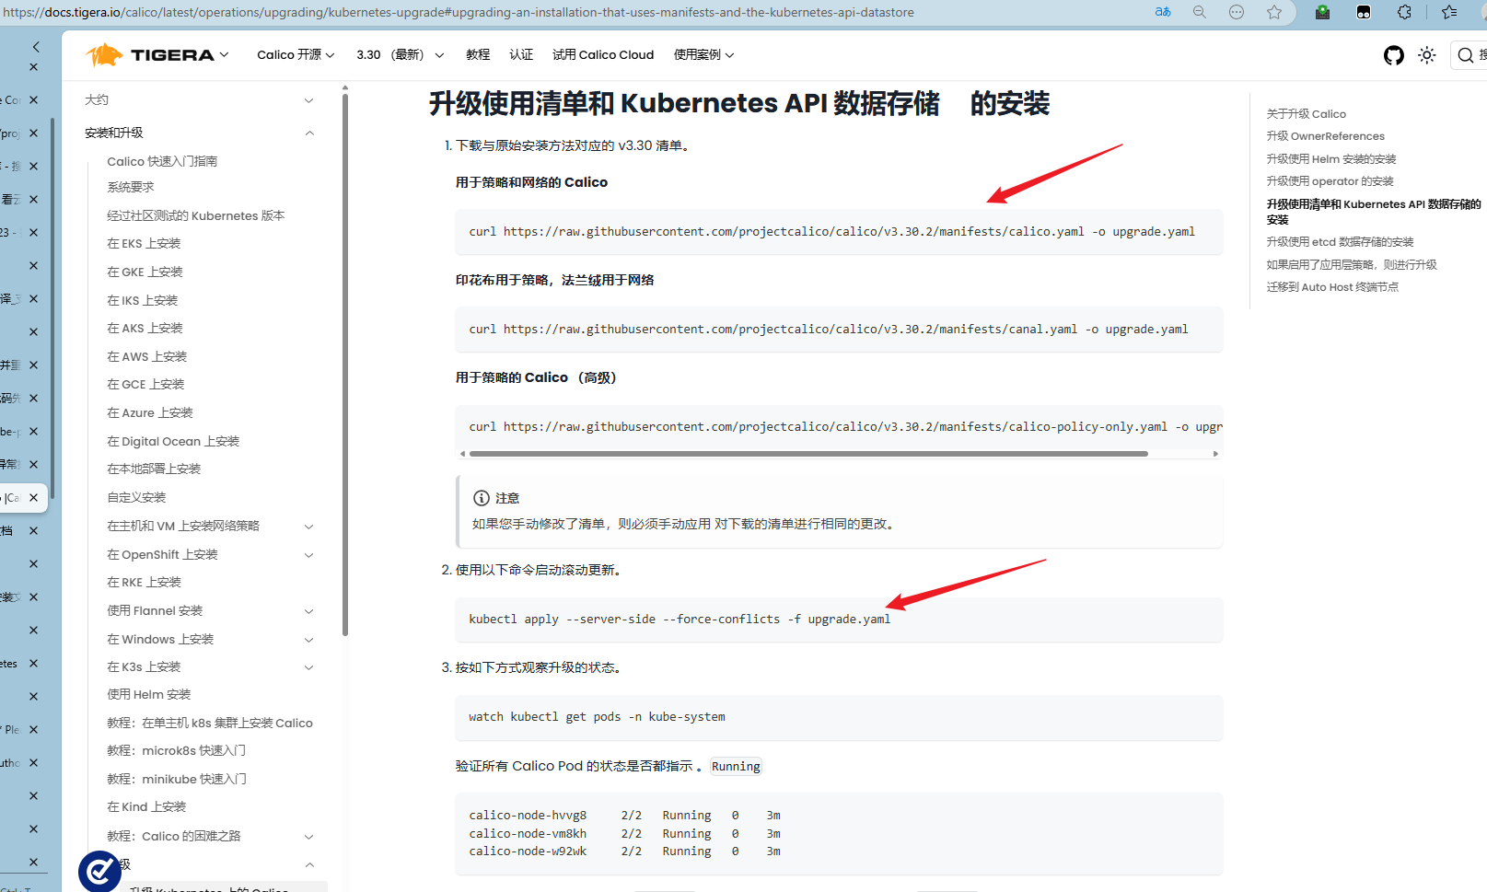Image resolution: width=1487 pixels, height=892 pixels.
Task: Bookmark page with the star icon
Action: click(x=1273, y=12)
